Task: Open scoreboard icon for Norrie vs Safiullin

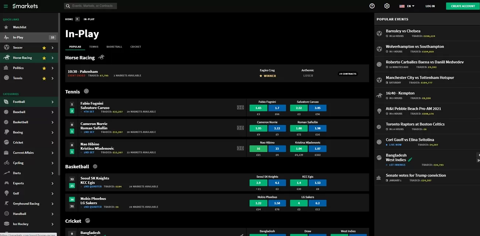Action: coord(240,128)
